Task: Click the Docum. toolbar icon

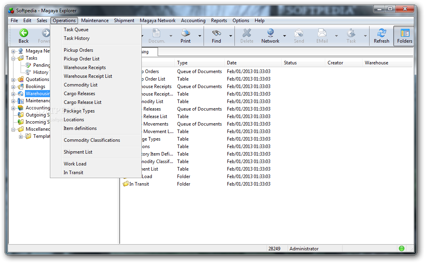Action: tap(156, 33)
